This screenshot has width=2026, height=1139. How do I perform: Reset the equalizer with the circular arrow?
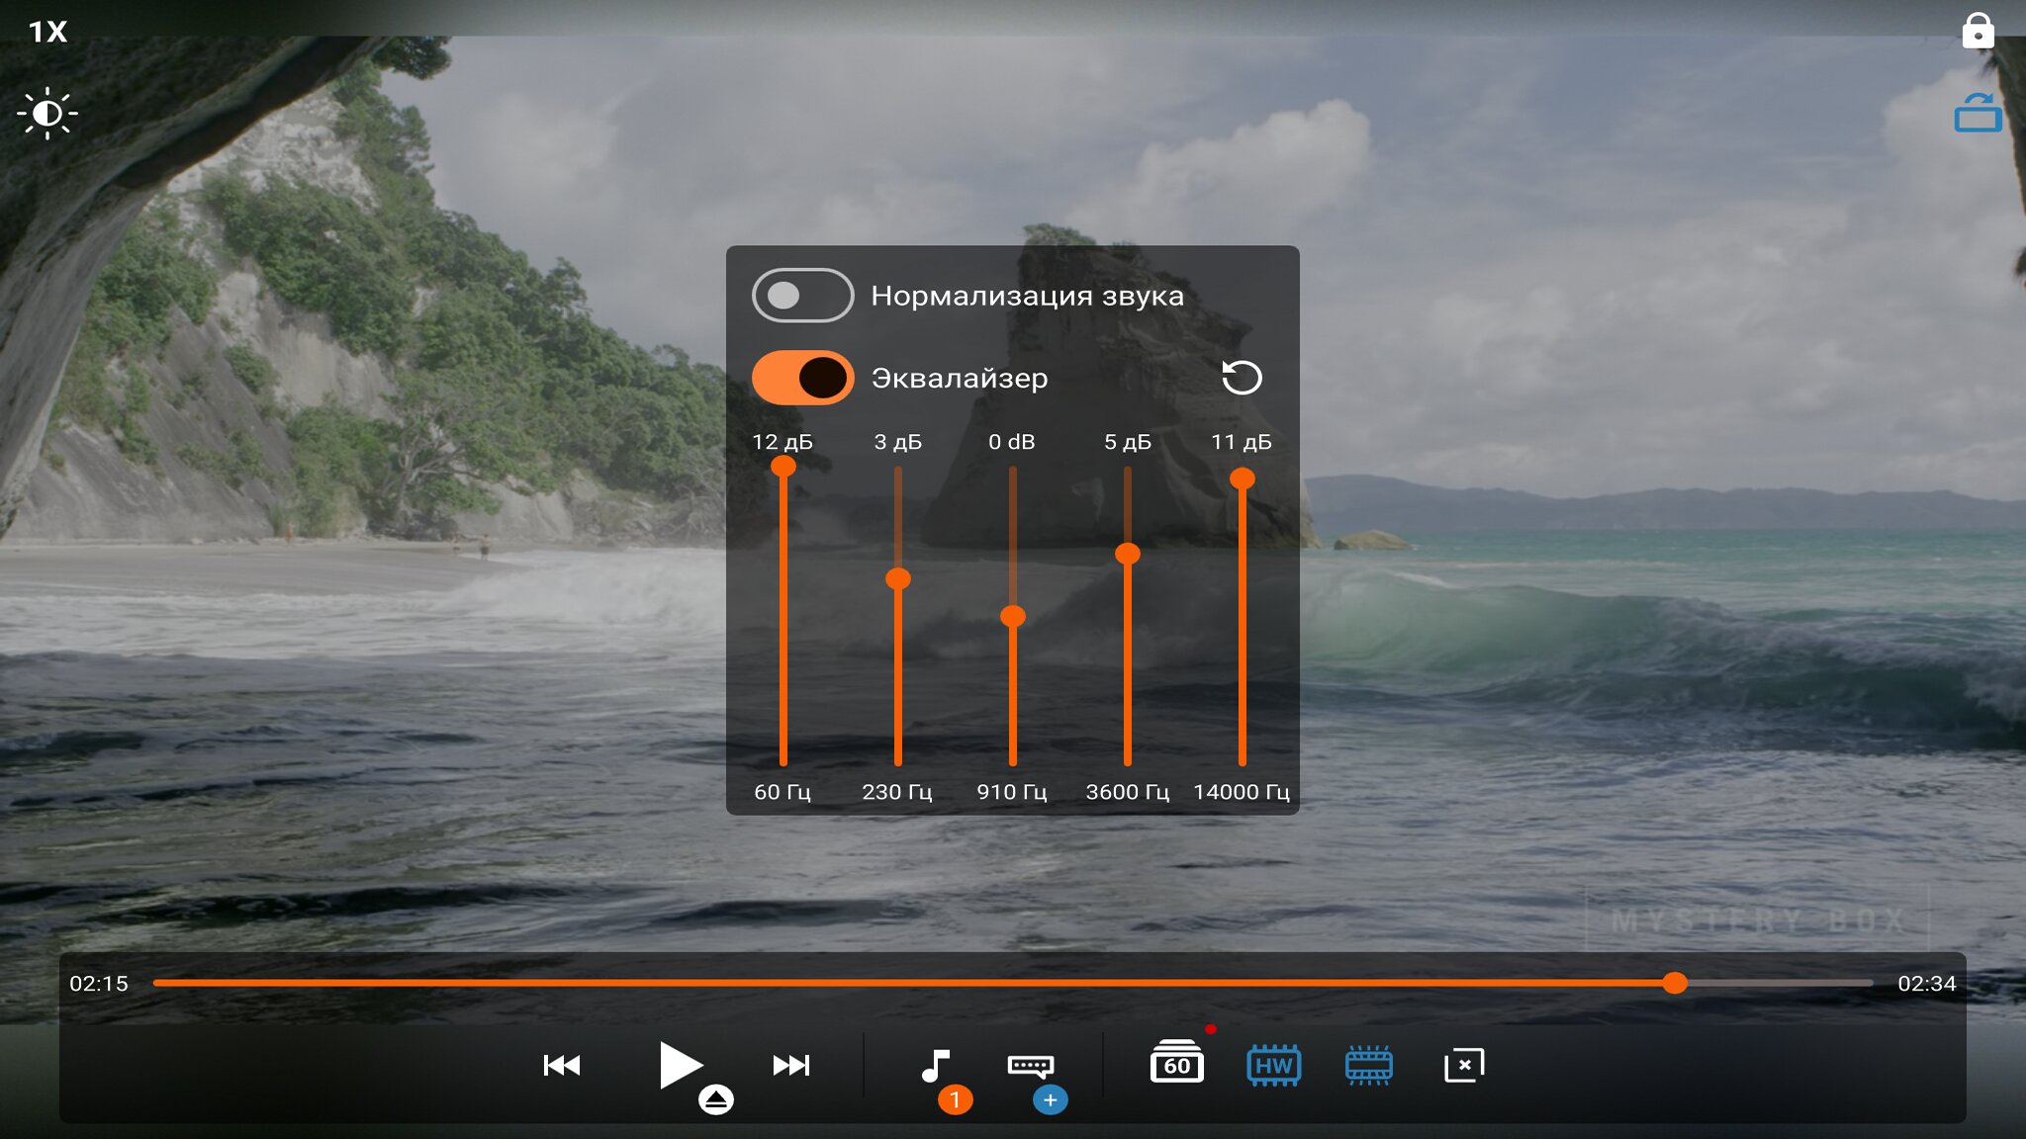1242,378
